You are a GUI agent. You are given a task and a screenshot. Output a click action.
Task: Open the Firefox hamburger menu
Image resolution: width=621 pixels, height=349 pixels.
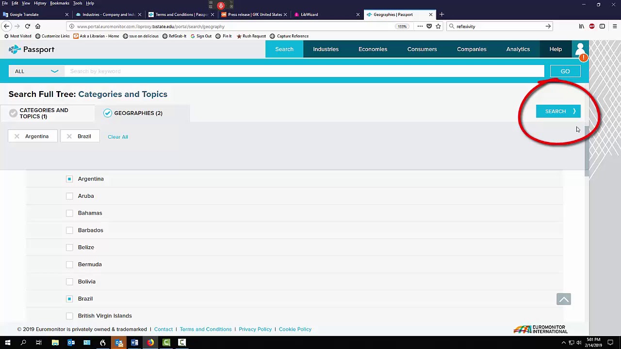point(615,26)
